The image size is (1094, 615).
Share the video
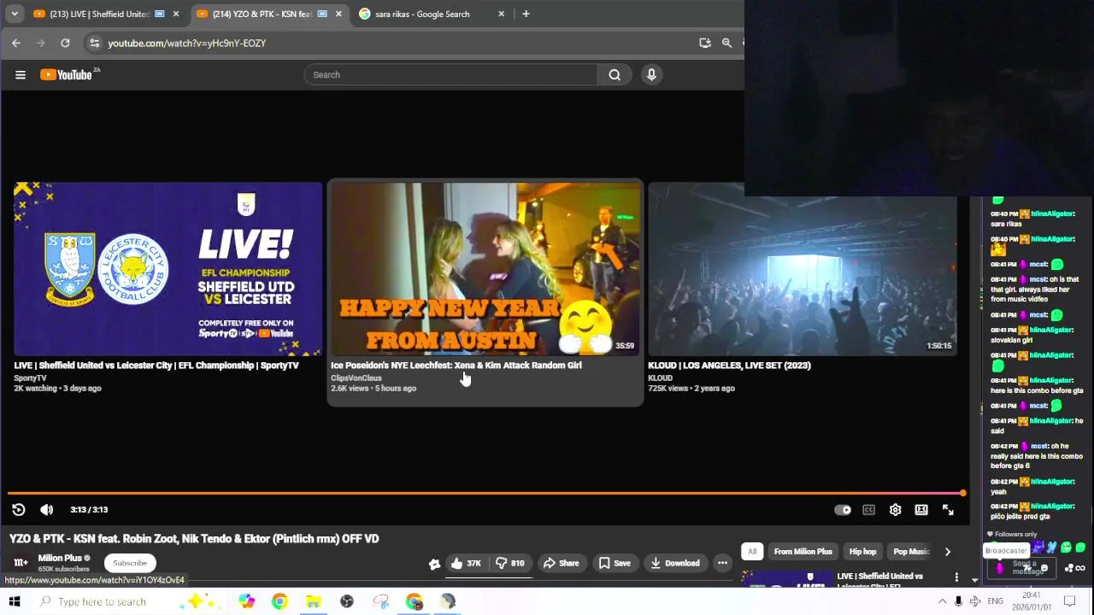[x=561, y=563]
